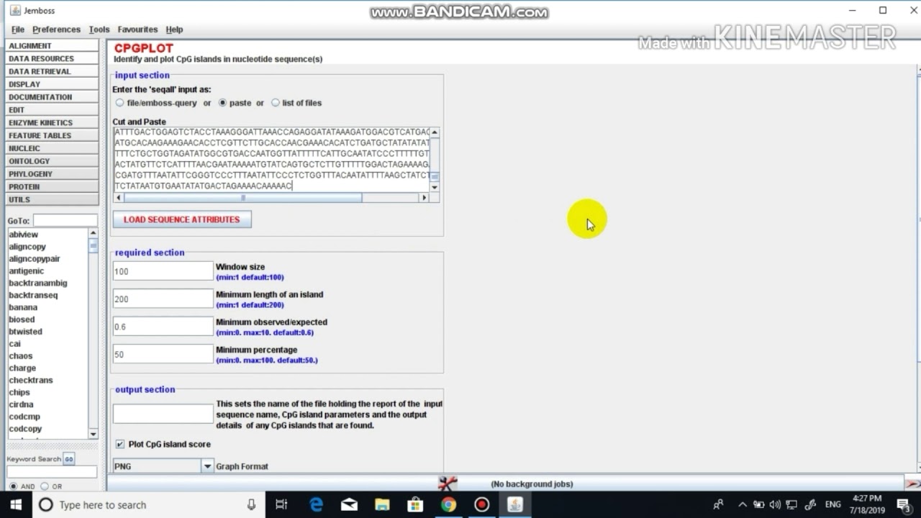Click the Bandicam record icon on taskbar
This screenshot has width=921, height=518.
click(x=481, y=505)
